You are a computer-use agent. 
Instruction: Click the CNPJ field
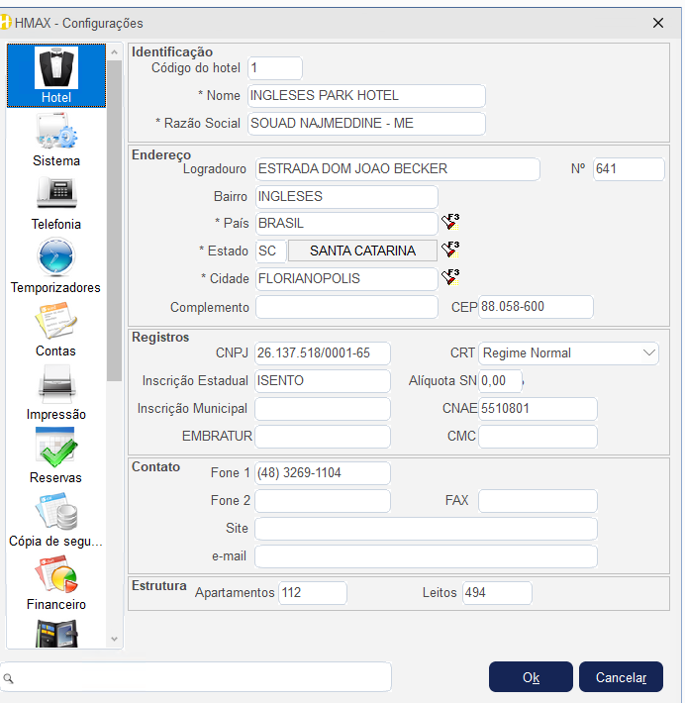click(x=322, y=353)
